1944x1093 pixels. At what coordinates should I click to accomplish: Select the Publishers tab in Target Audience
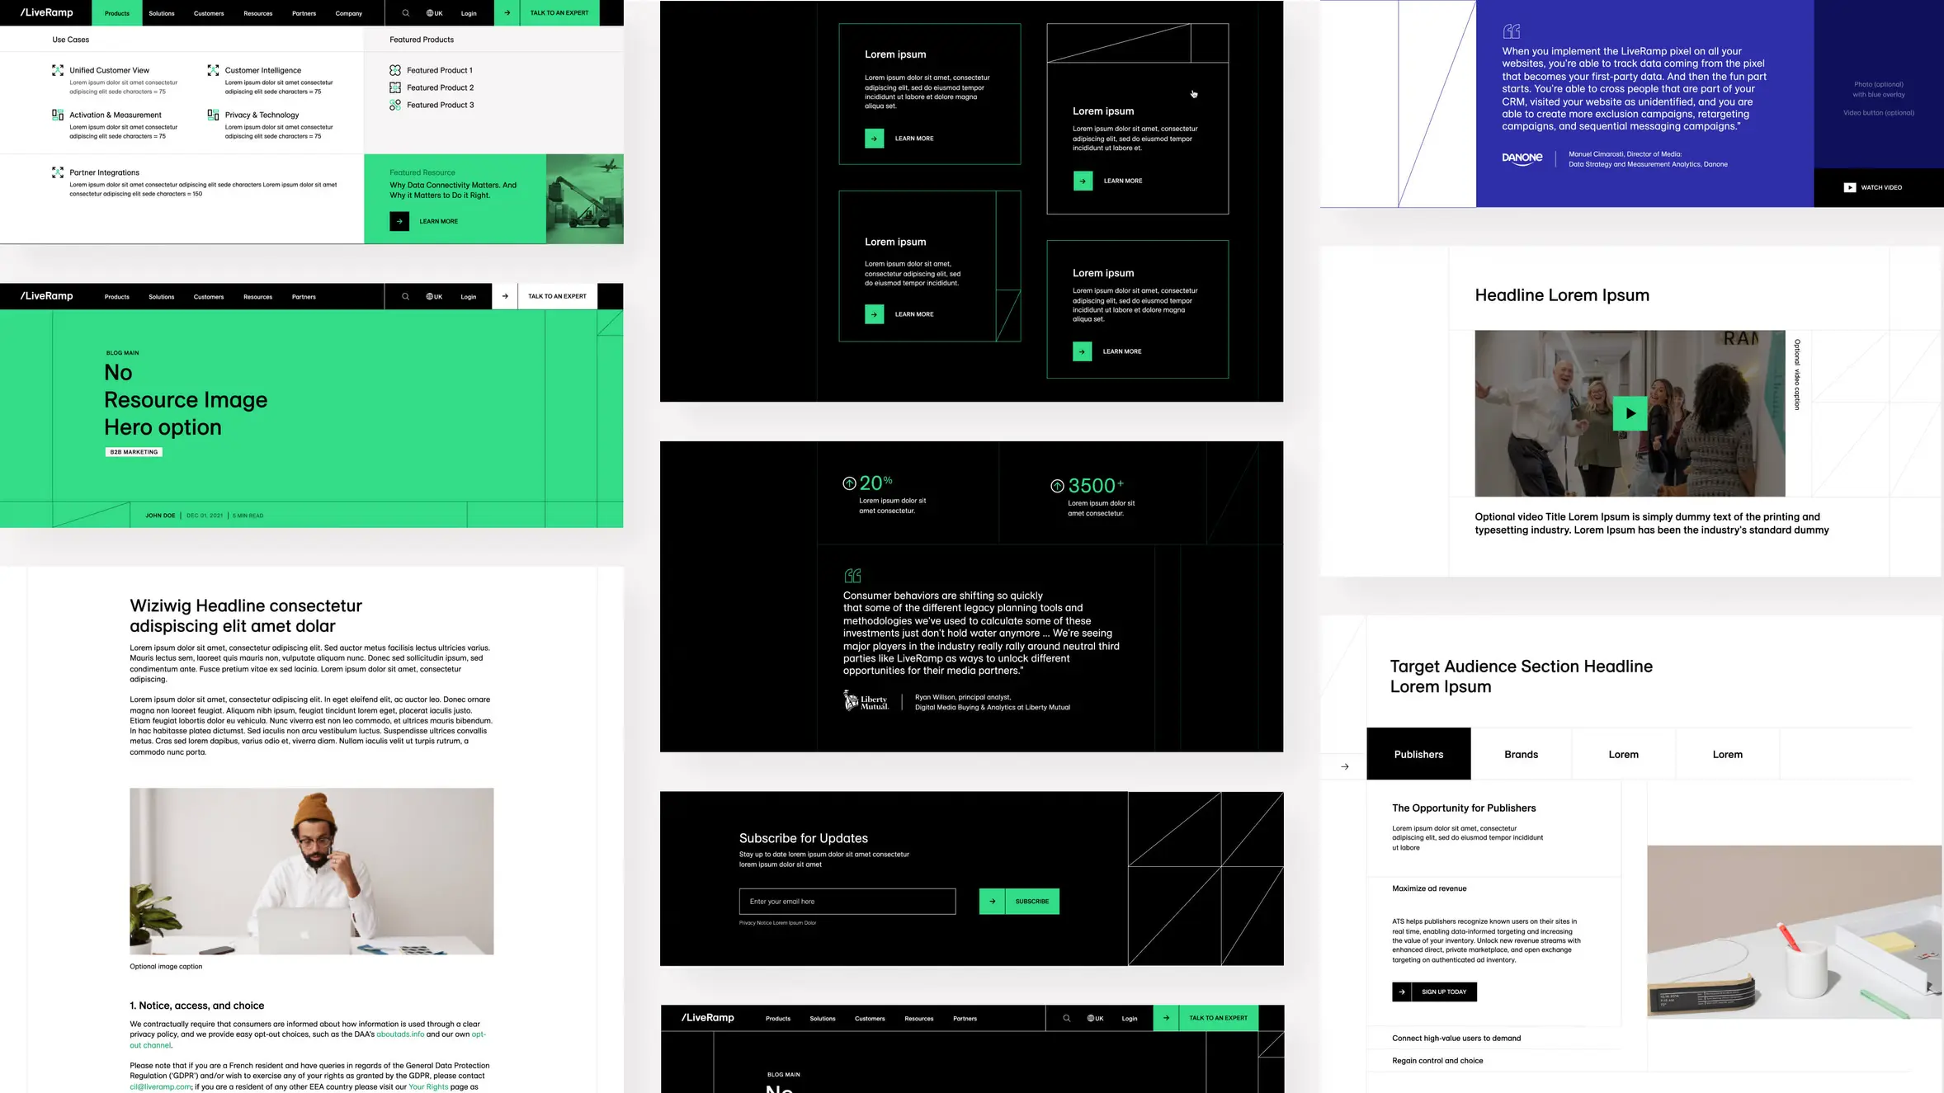pyautogui.click(x=1418, y=754)
